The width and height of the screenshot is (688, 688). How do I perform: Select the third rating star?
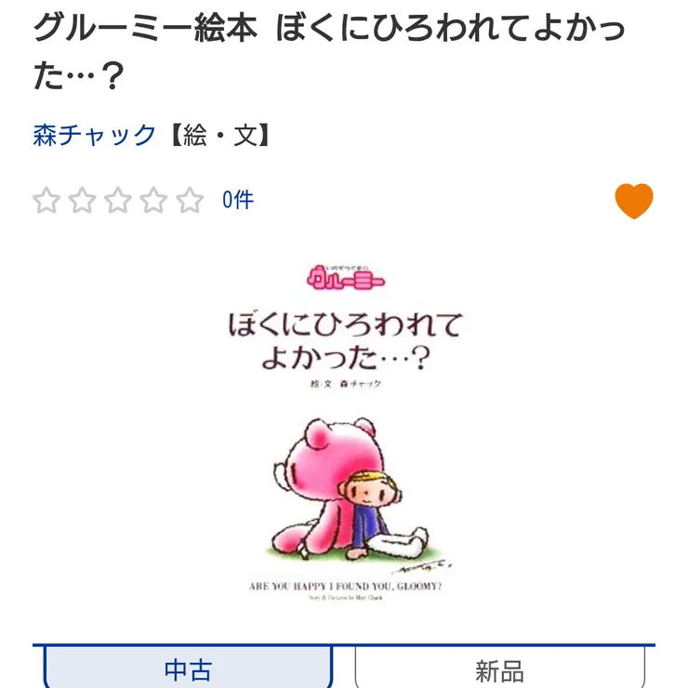point(118,200)
